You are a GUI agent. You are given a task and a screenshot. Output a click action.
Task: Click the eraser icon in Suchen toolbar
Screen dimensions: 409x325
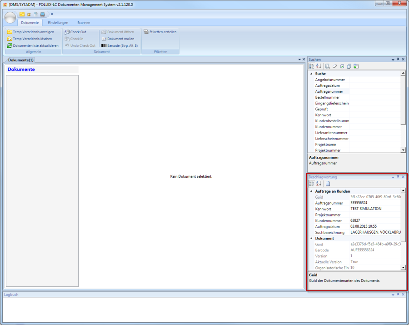(x=334, y=66)
